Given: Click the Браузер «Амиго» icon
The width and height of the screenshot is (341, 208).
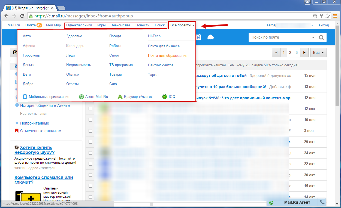Looking at the screenshot, I should [x=120, y=97].
